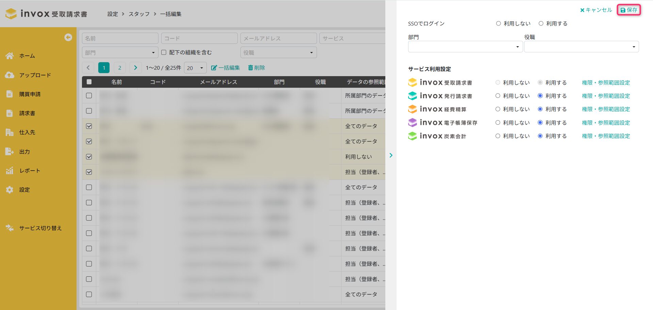The height and width of the screenshot is (310, 653).
Task: Select page 1 in pagination
Action: tap(104, 68)
